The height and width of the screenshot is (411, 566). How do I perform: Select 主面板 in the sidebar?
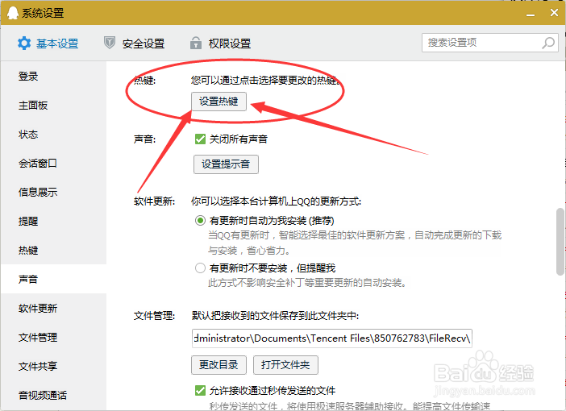tap(53, 106)
